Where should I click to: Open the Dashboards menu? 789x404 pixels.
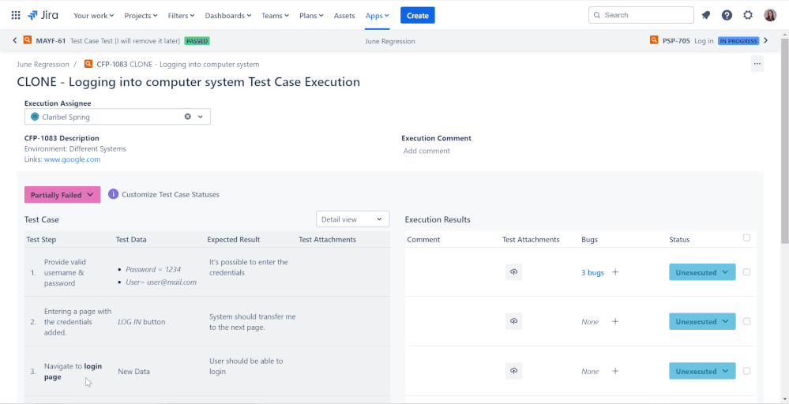click(x=228, y=16)
